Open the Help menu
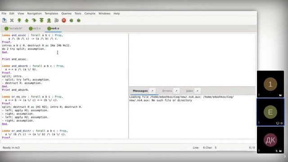 click(117, 13)
